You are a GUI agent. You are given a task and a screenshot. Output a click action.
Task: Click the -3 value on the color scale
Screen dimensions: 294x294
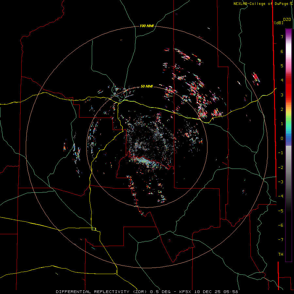tap(281, 182)
